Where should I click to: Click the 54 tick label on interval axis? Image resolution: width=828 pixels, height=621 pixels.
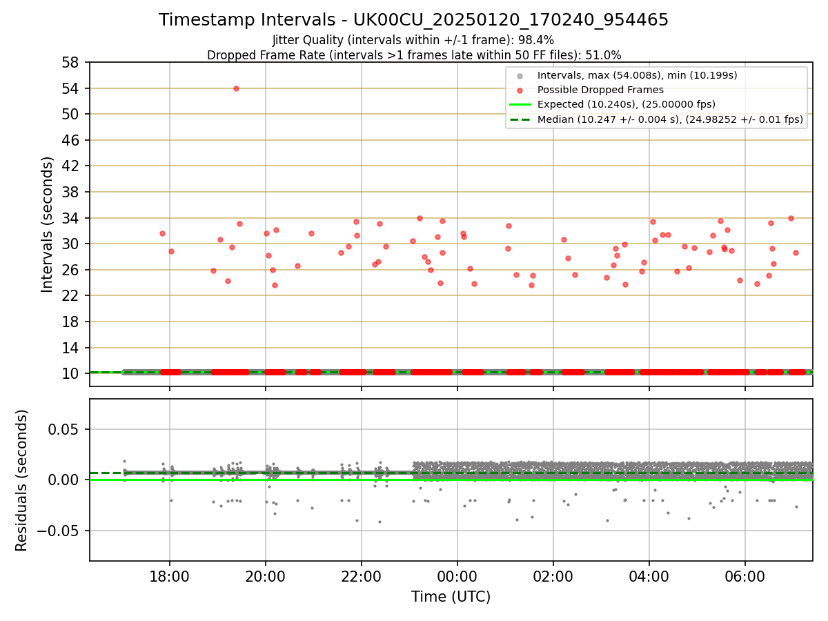(72, 88)
